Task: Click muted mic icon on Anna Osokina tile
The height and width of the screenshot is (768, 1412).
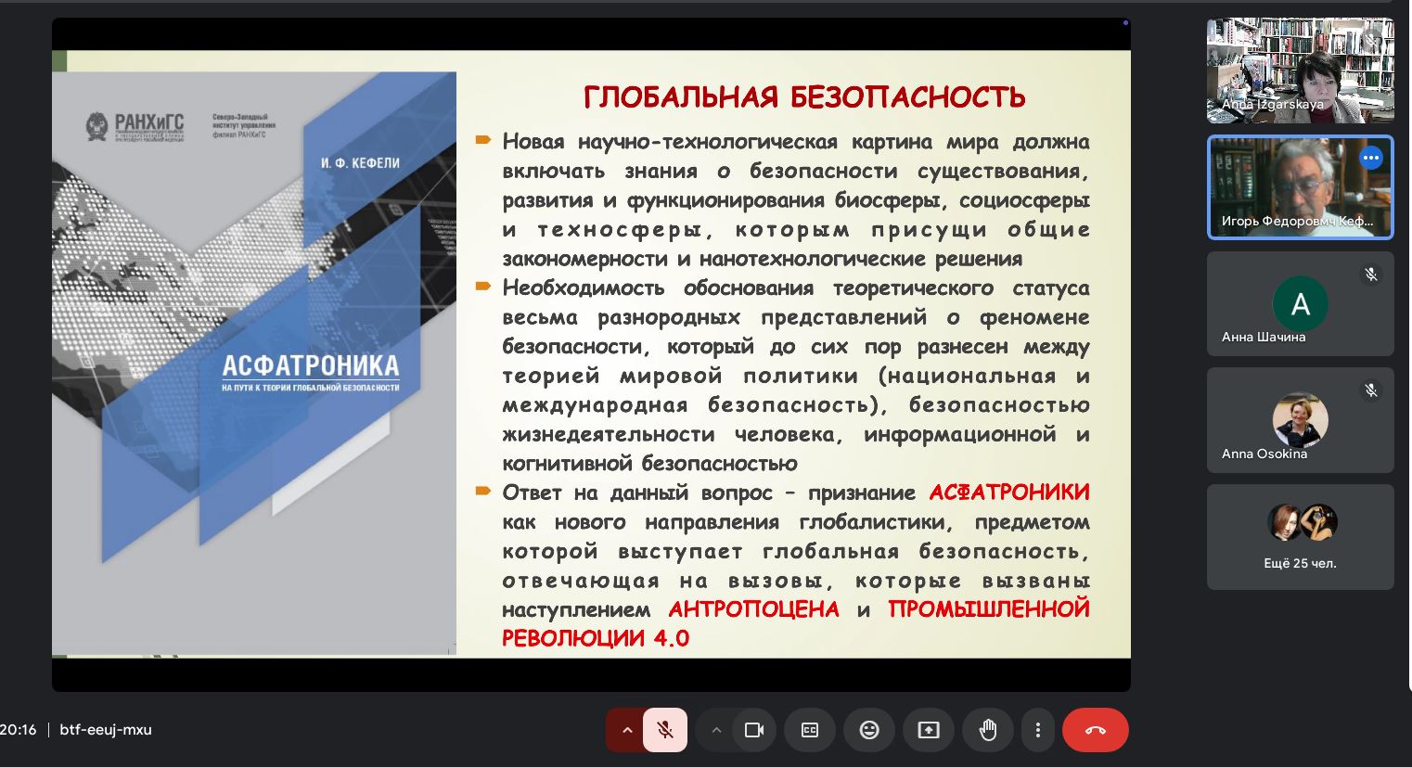Action: [1371, 390]
